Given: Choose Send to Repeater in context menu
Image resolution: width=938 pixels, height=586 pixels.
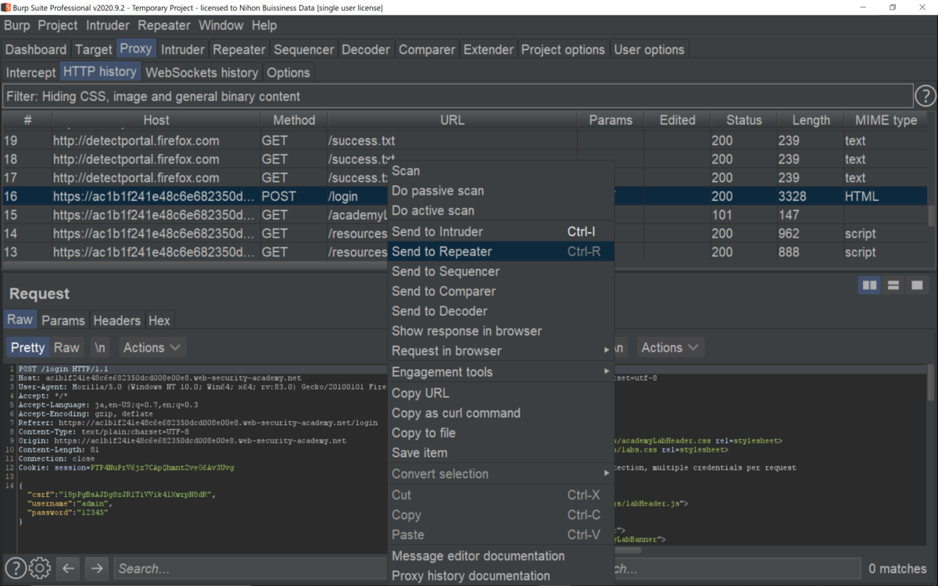Looking at the screenshot, I should 501,252.
